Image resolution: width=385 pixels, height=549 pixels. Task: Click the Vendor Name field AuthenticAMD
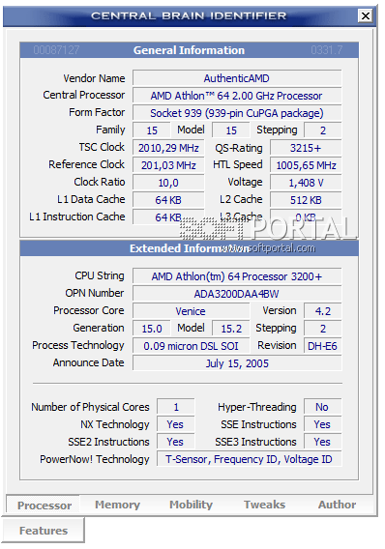237,78
